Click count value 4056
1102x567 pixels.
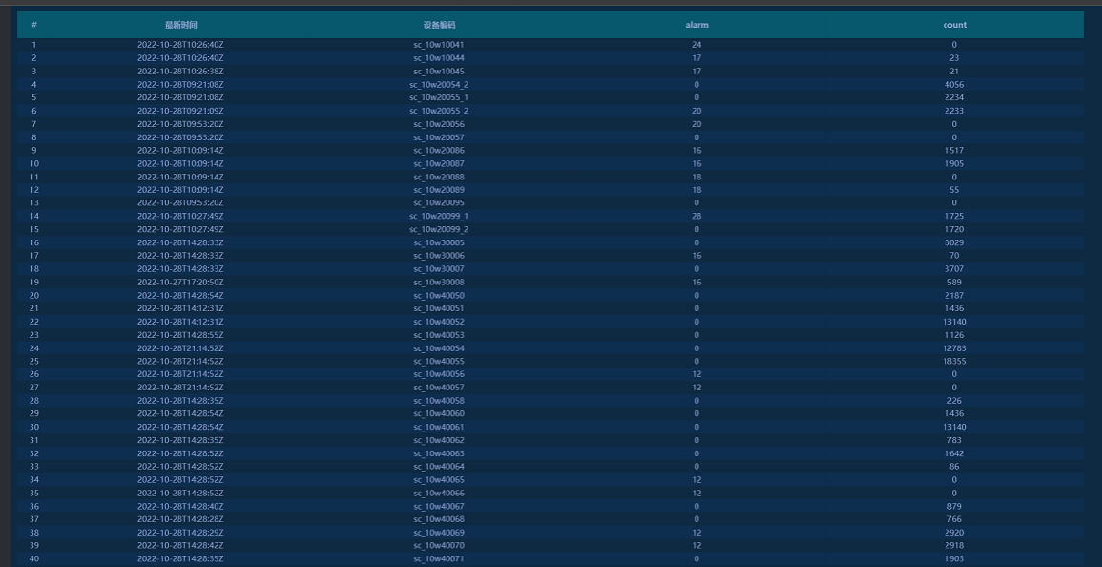[x=954, y=85]
